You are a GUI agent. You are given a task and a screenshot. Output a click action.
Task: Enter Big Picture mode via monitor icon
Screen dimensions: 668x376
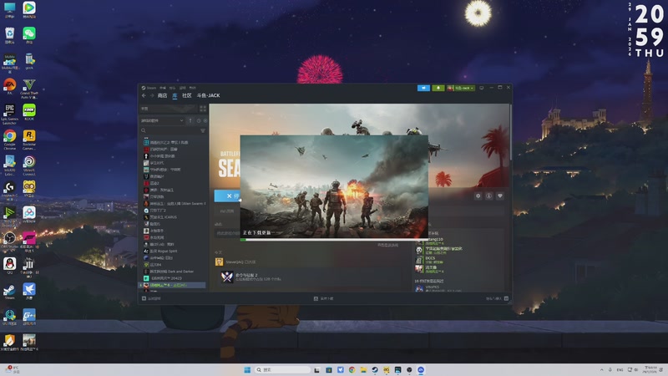[x=482, y=88]
